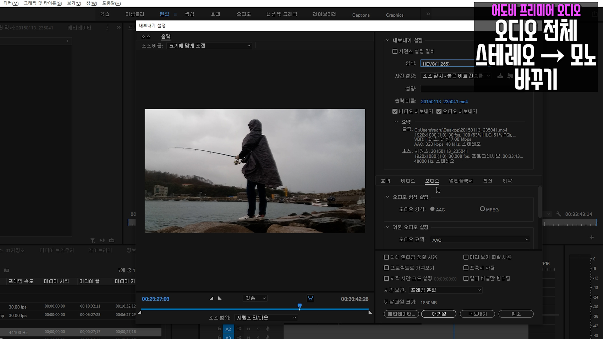Click the Save Preset download icon
This screenshot has height=339, width=603.
click(500, 76)
